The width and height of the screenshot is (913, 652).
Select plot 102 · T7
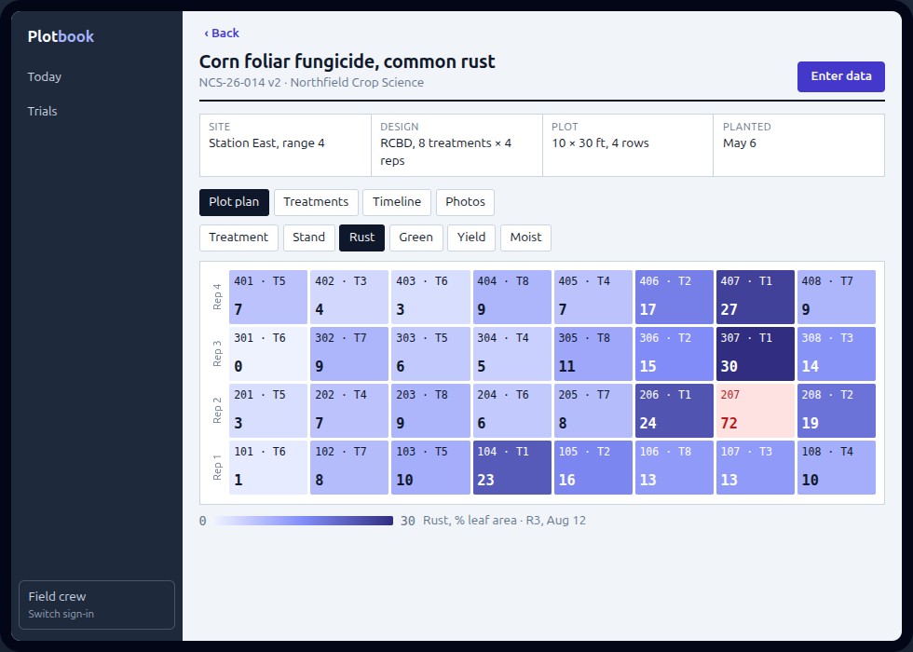click(x=349, y=468)
